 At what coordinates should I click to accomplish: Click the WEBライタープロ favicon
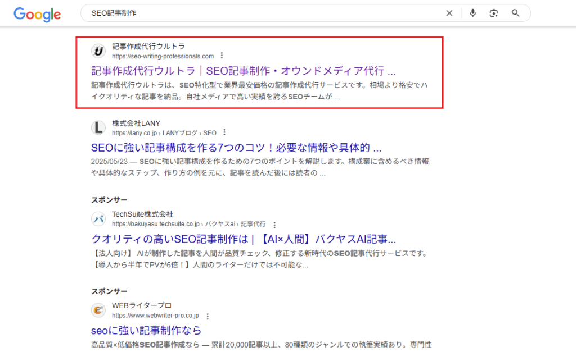tap(98, 310)
